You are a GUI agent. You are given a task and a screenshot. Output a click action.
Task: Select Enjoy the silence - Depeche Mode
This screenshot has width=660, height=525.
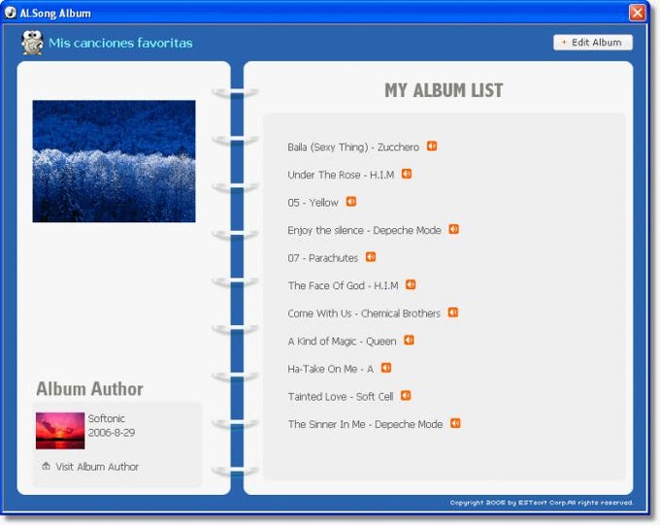(x=364, y=231)
